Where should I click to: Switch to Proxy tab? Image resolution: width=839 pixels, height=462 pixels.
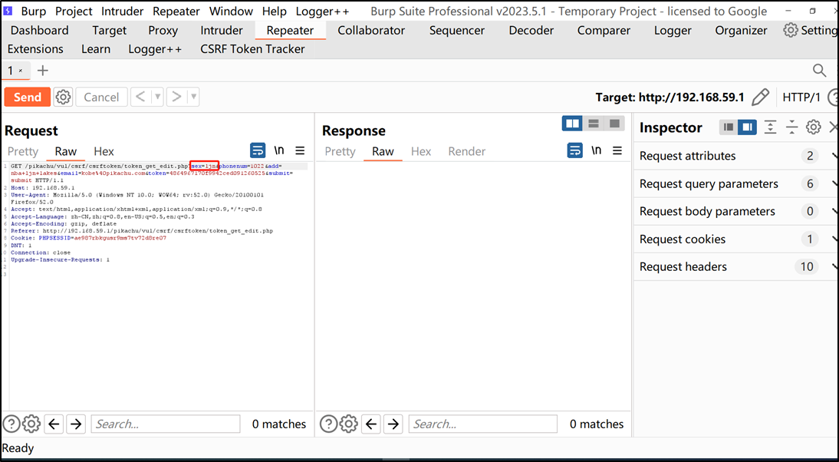click(163, 31)
